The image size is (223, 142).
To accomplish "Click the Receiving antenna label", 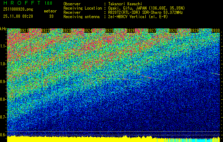I will tap(82, 17).
